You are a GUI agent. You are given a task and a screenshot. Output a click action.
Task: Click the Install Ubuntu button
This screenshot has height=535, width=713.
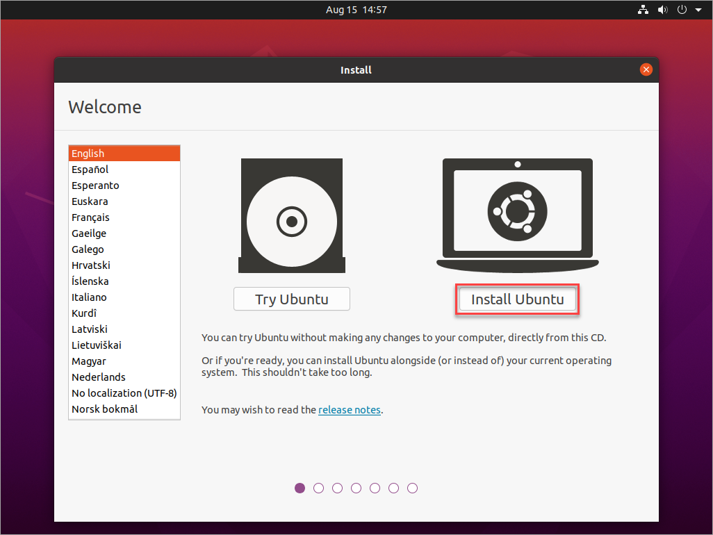point(518,299)
